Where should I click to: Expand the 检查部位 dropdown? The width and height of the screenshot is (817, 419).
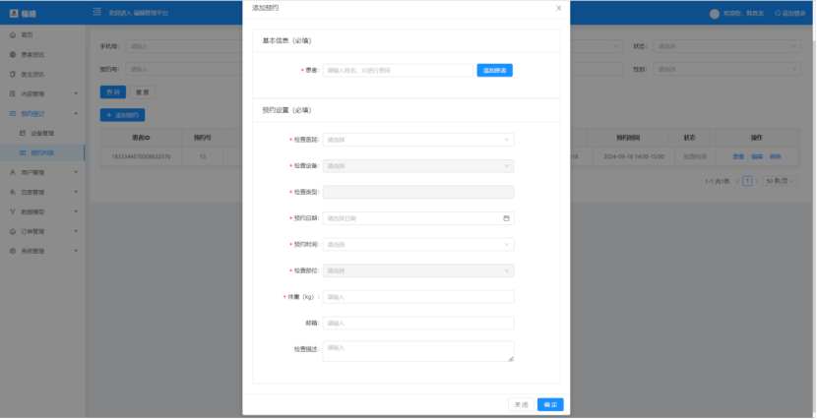(418, 270)
